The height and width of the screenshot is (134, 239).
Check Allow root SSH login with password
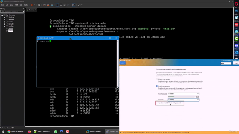159,103
